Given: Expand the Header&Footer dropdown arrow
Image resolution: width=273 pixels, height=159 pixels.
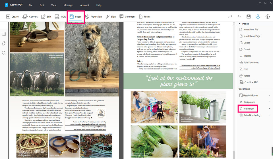Looking at the screenshot, I should [270, 95].
